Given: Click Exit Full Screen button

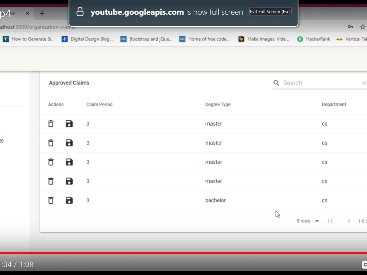Looking at the screenshot, I should pos(270,12).
